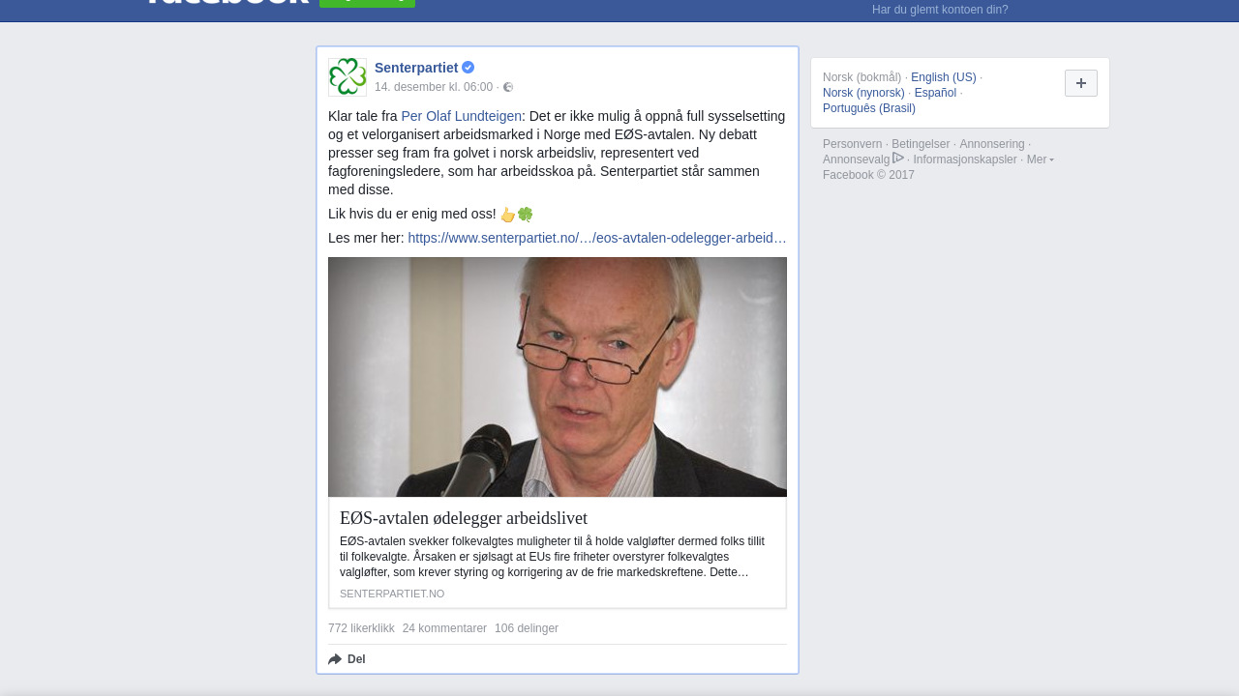Click the share arrow icon by Del
This screenshot has height=696, width=1239.
click(335, 659)
